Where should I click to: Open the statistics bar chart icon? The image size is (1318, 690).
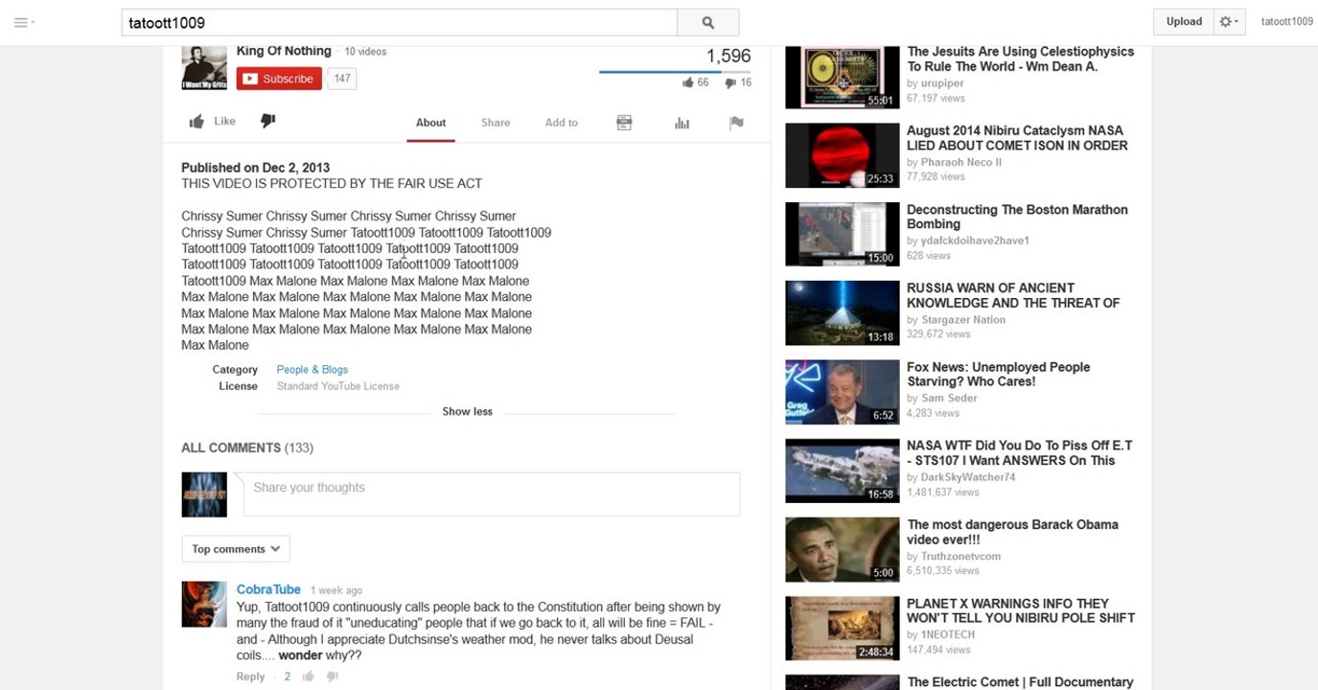(x=682, y=123)
